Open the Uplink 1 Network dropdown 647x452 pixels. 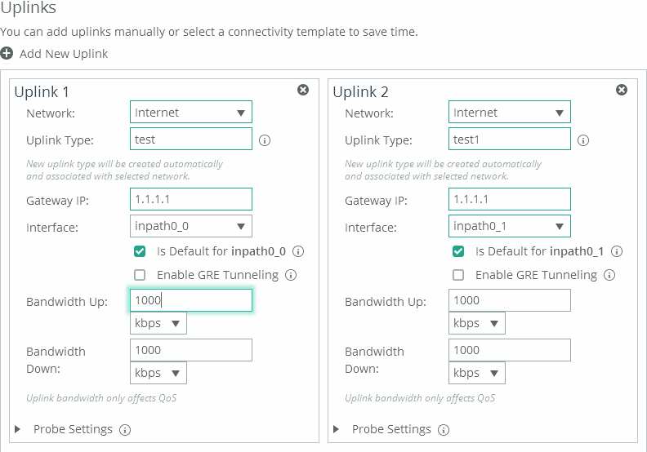[191, 113]
